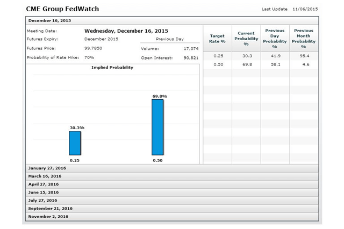
Task: Click the 0.50 axis label under the chart
Action: click(157, 160)
